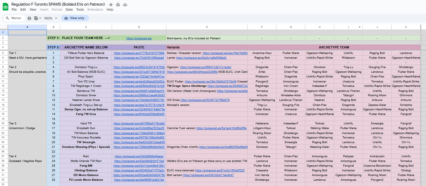Select the 'Sinistcha' cell
The image size is (426, 186).
coord(406,105)
